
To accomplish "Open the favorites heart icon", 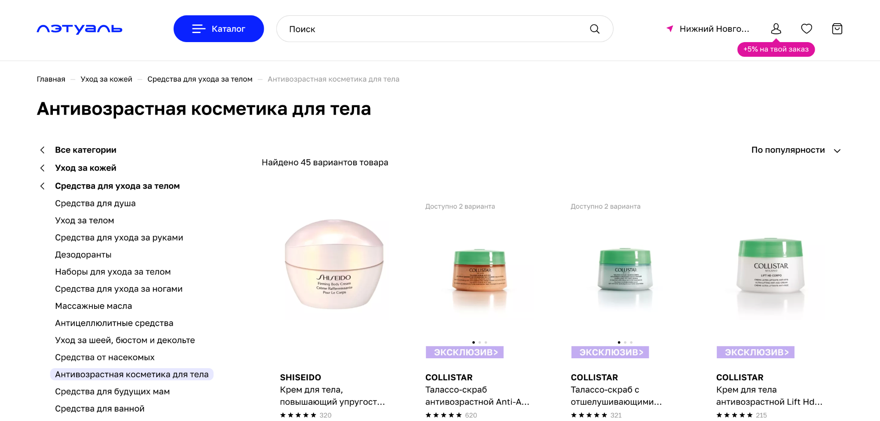I will coord(807,29).
